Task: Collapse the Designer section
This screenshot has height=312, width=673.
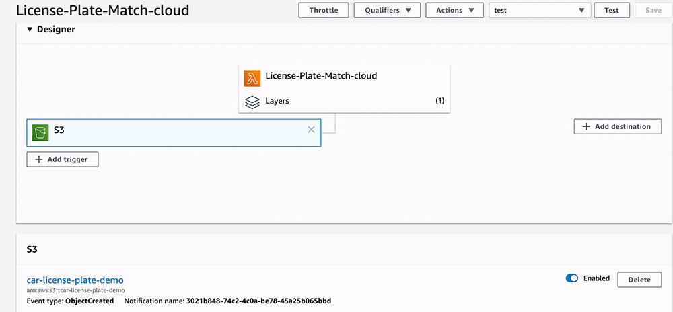Action: pos(29,30)
